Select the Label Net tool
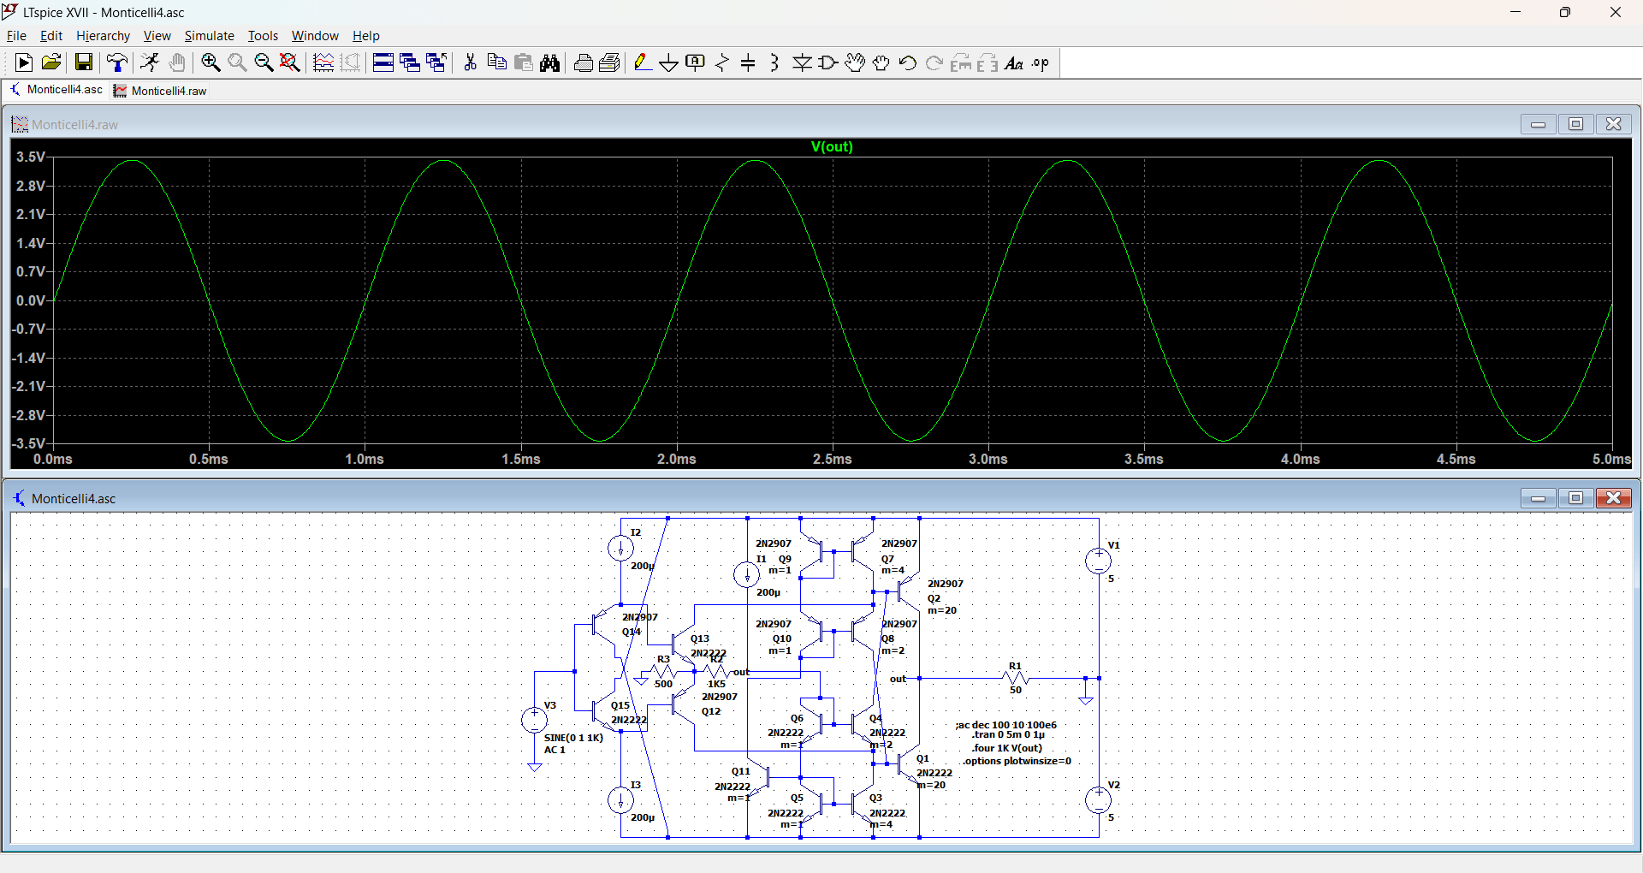Image resolution: width=1643 pixels, height=873 pixels. (696, 62)
